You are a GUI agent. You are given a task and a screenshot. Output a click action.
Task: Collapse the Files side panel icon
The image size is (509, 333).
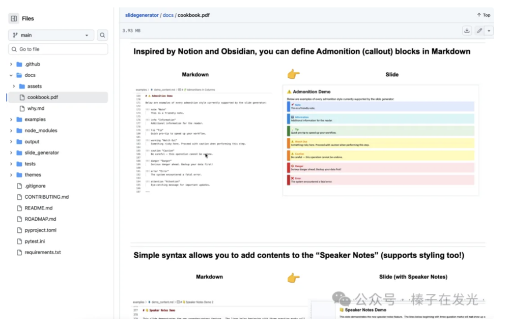click(x=14, y=19)
